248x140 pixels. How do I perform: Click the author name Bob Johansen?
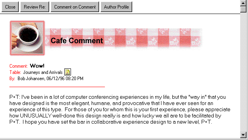(x=31, y=79)
